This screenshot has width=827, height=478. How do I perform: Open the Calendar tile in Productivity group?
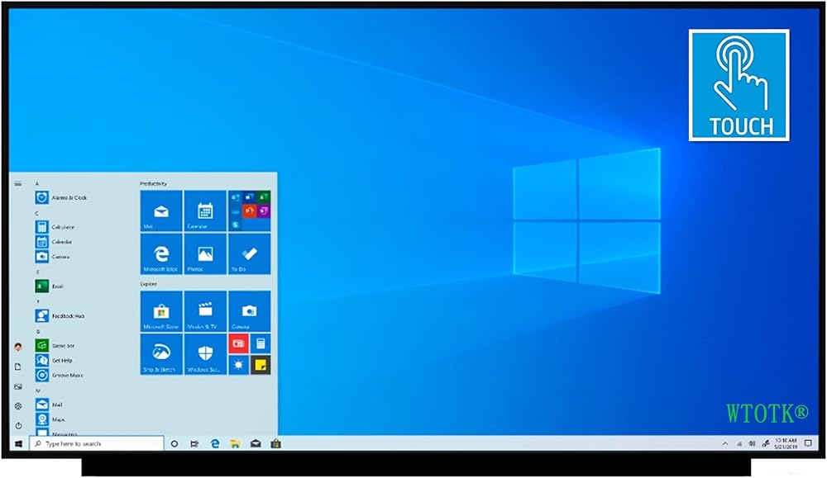click(205, 211)
